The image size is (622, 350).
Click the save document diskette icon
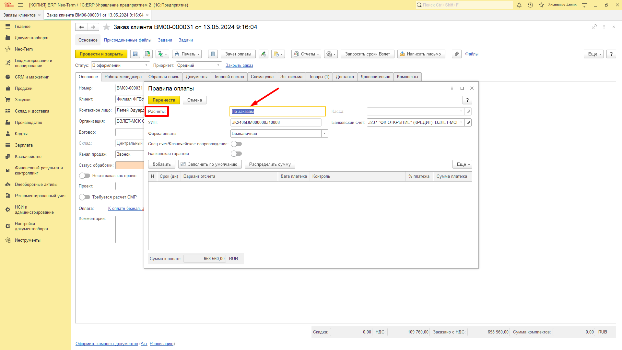(135, 54)
